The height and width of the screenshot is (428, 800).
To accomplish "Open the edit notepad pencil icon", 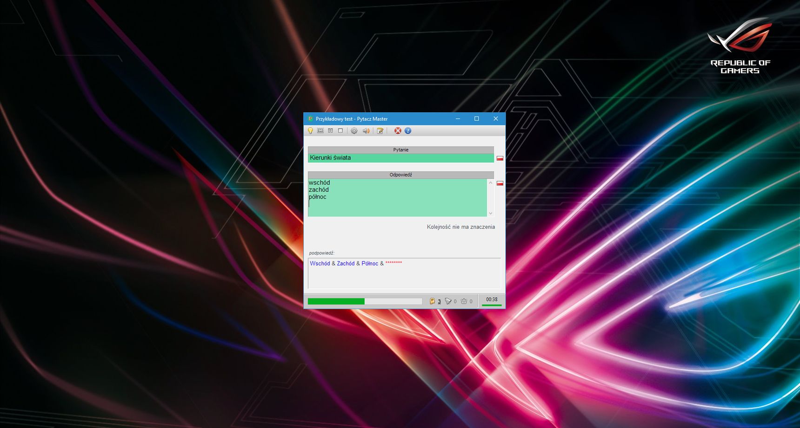I will [380, 131].
